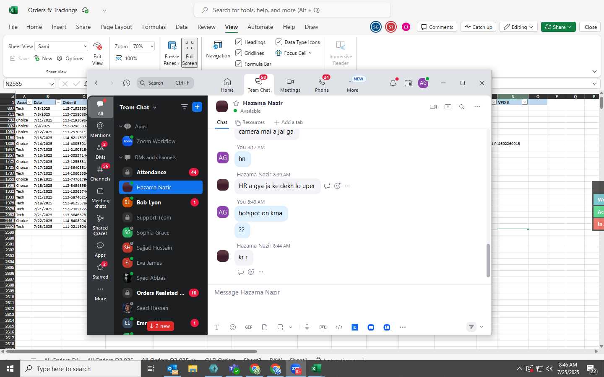The height and width of the screenshot is (377, 604).
Task: Open text formatting icon in message toolbar
Action: (217, 327)
